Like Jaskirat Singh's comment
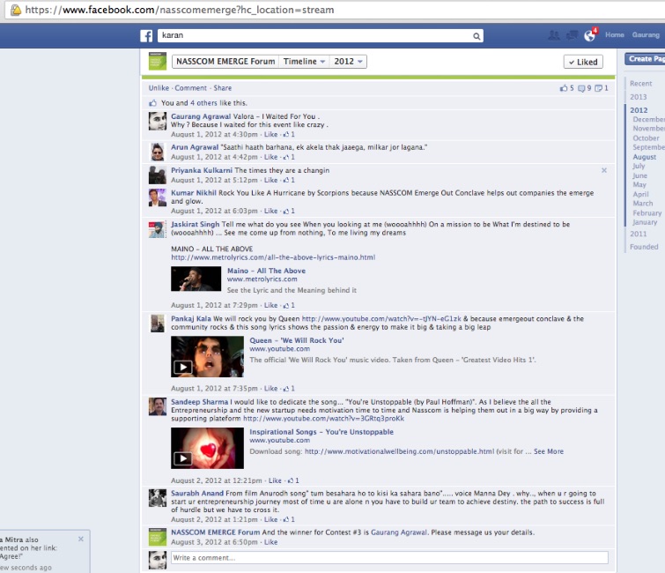The height and width of the screenshot is (573, 665). [x=270, y=305]
